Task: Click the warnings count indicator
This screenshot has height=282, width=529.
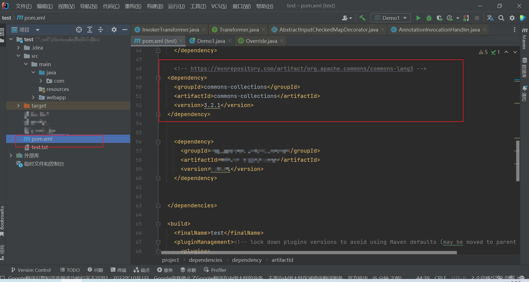Action: pos(483,52)
